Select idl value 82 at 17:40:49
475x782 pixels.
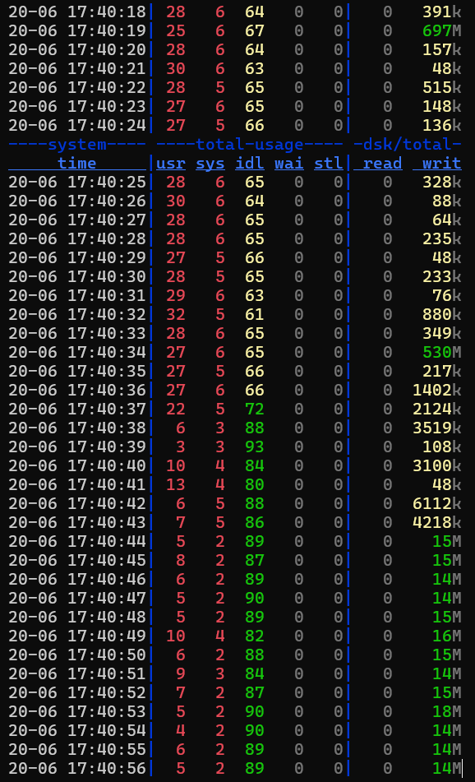point(254,636)
